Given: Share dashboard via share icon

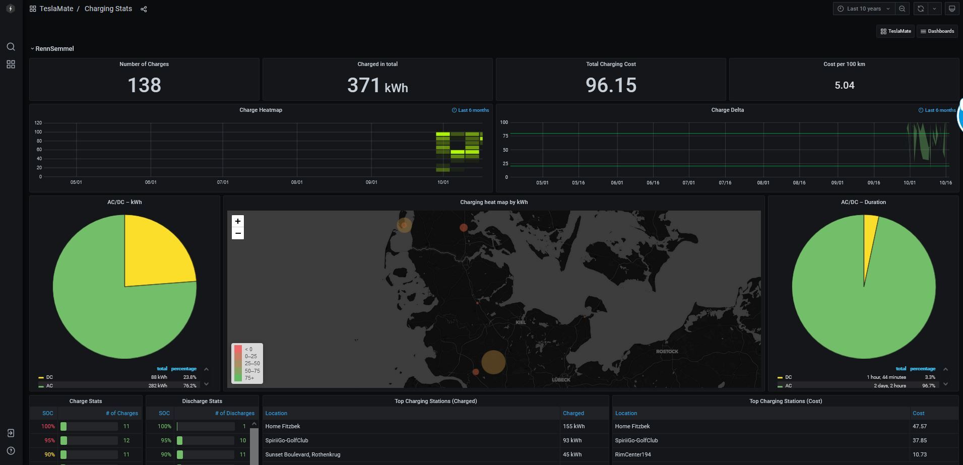Looking at the screenshot, I should (x=144, y=9).
